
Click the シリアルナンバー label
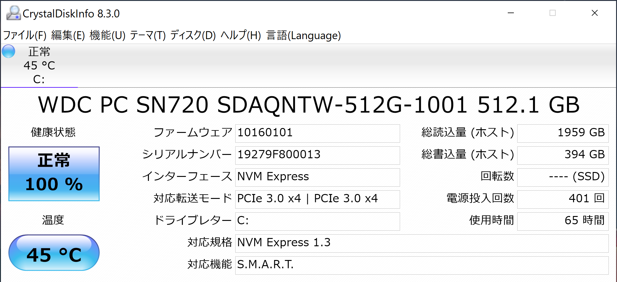[187, 155]
